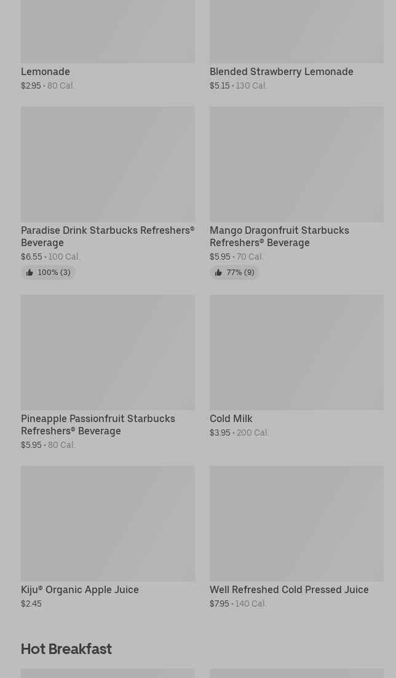Click thumbs-up icon on Paradise Drink rating
This screenshot has width=396, height=678.
pos(30,273)
